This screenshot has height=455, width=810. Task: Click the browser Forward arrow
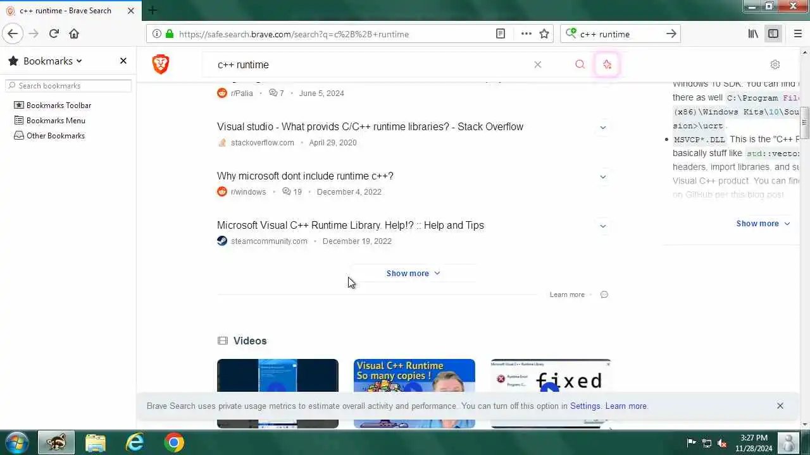click(x=34, y=33)
